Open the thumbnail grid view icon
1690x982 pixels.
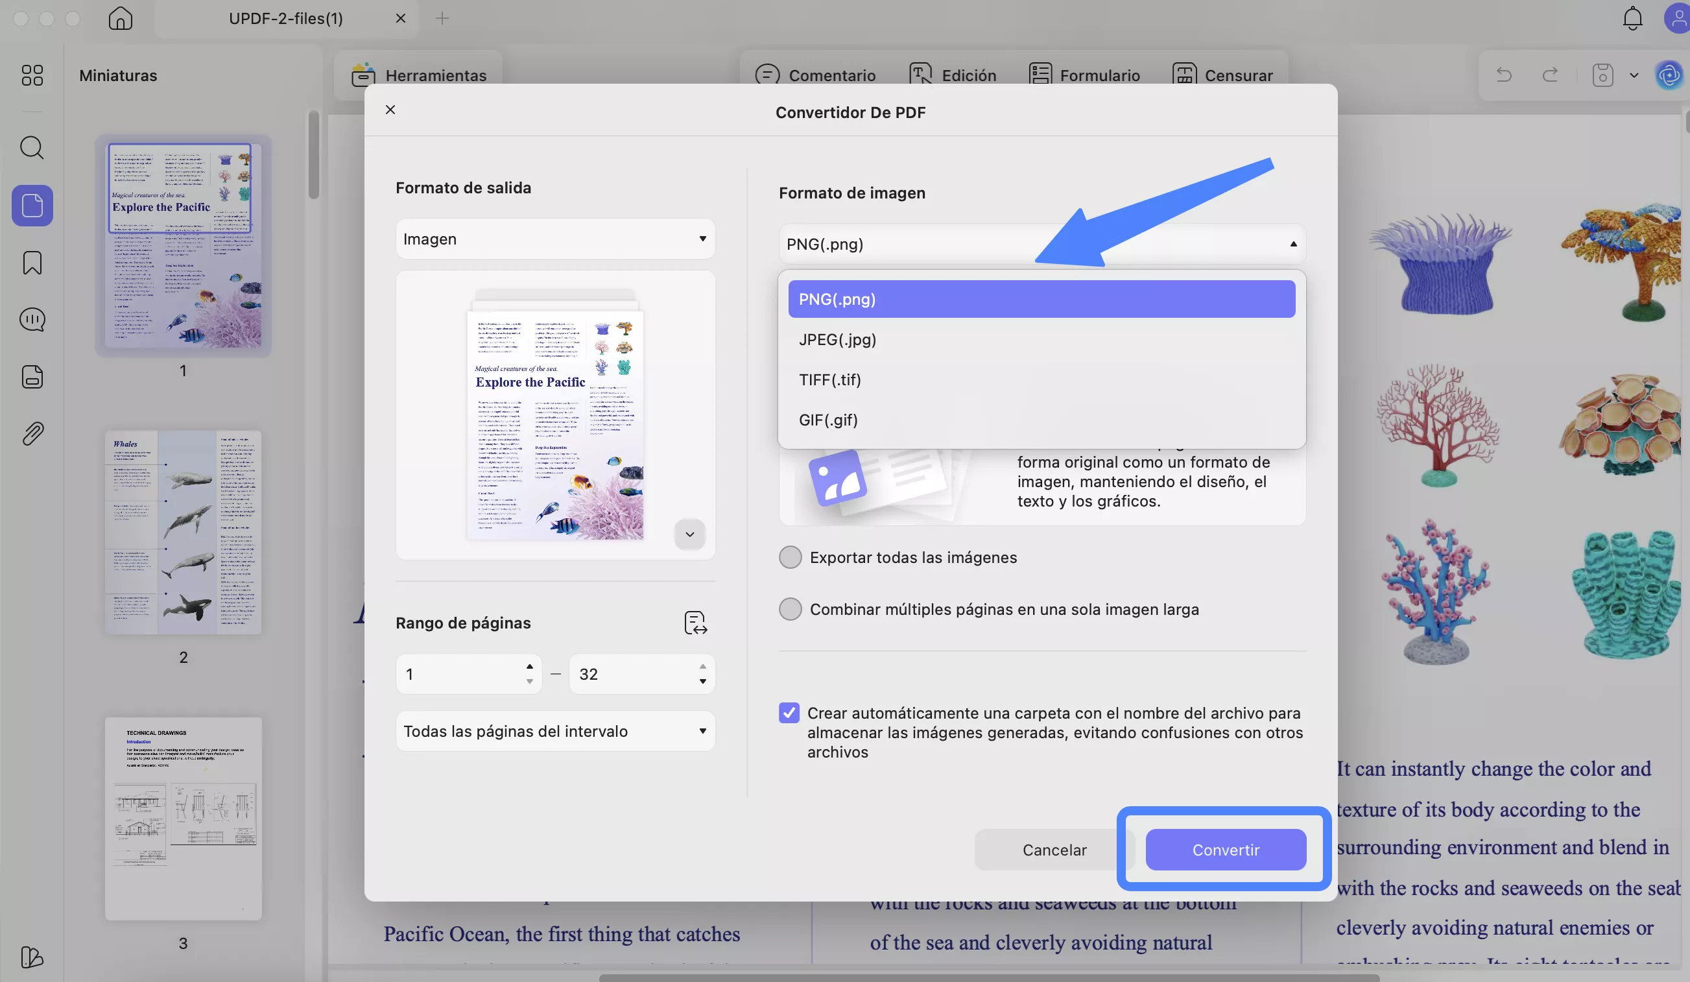tap(32, 75)
